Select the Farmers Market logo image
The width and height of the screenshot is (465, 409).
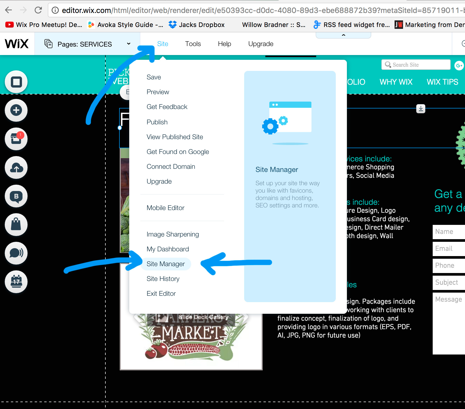191,341
